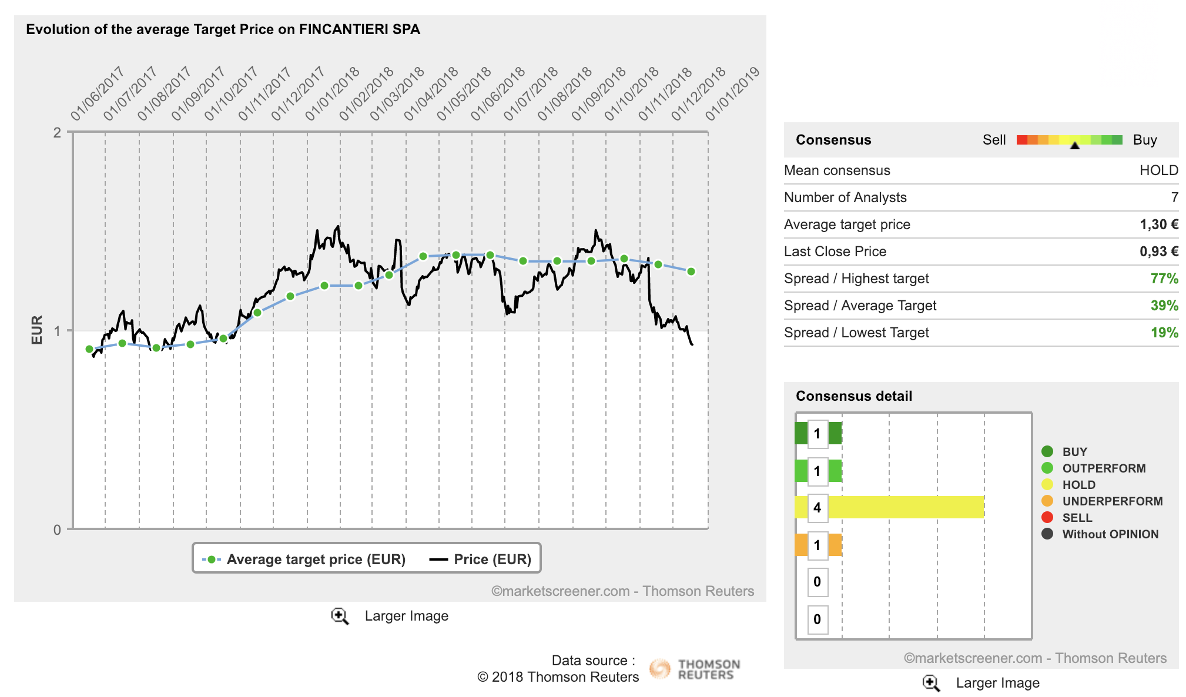1186x697 pixels.
Task: Click the 01/06/2017 date axis label
Action: pyautogui.click(x=98, y=94)
